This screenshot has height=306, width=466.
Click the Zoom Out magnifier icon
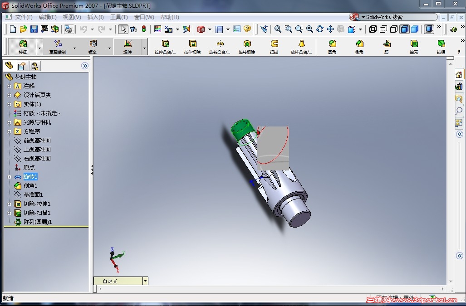pos(309,29)
